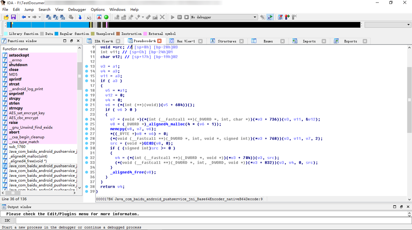Click the first binoculars search icon
Viewport: 412px width, 230px height.
[49, 17]
